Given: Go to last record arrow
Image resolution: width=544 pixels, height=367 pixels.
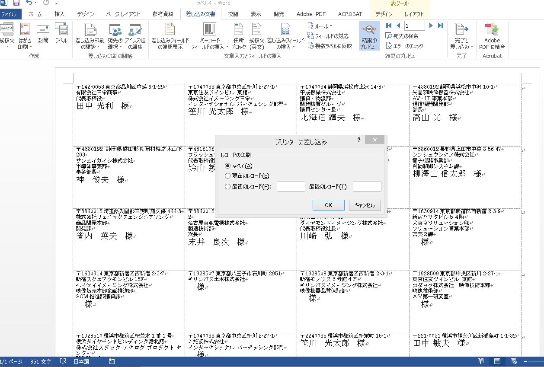Looking at the screenshot, I should click(441, 26).
